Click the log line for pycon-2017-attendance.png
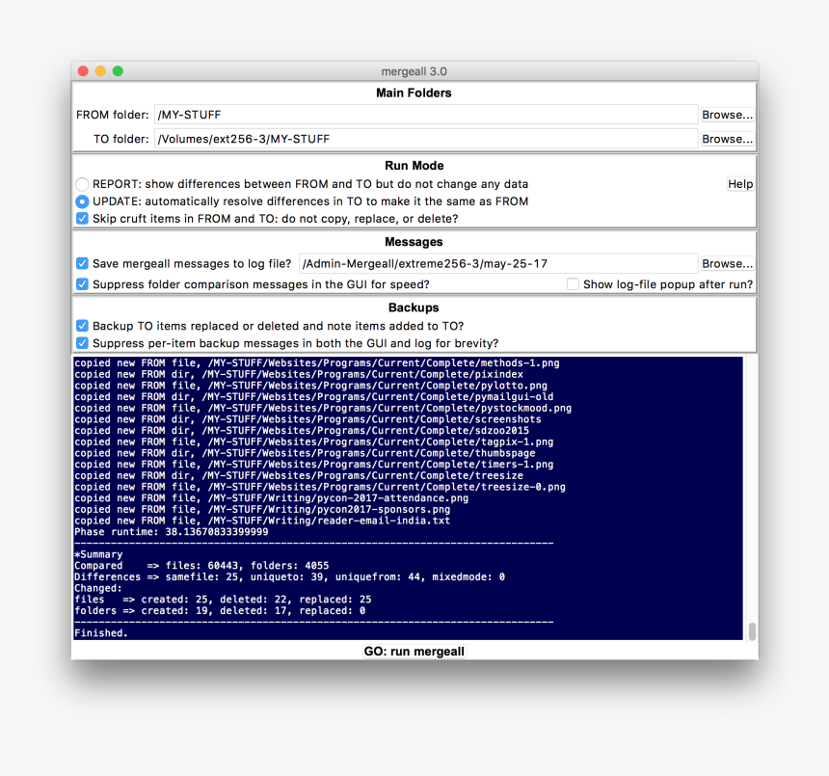This screenshot has width=829, height=776. (x=271, y=498)
